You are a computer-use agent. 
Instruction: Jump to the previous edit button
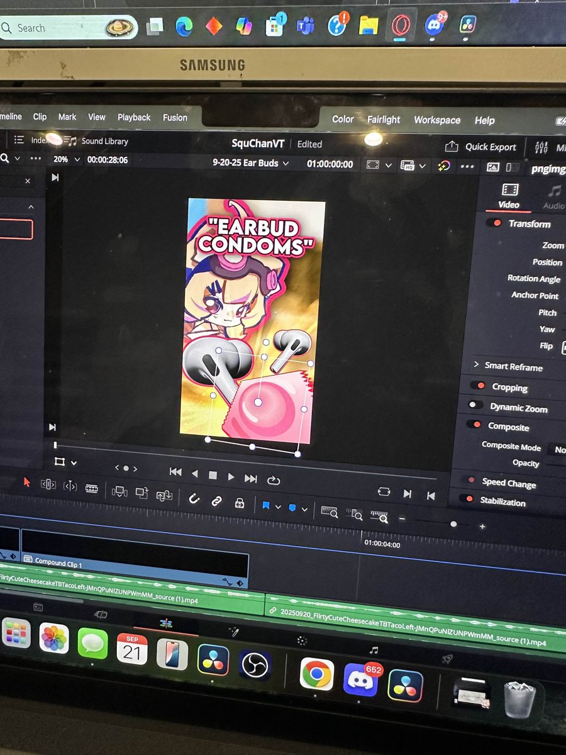click(175, 472)
